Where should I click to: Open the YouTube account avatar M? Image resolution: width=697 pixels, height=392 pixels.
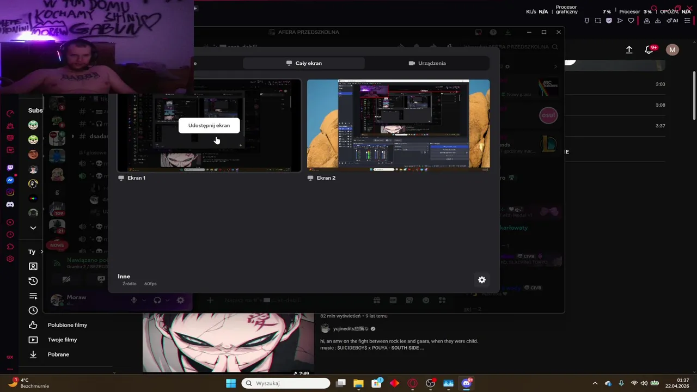(672, 50)
